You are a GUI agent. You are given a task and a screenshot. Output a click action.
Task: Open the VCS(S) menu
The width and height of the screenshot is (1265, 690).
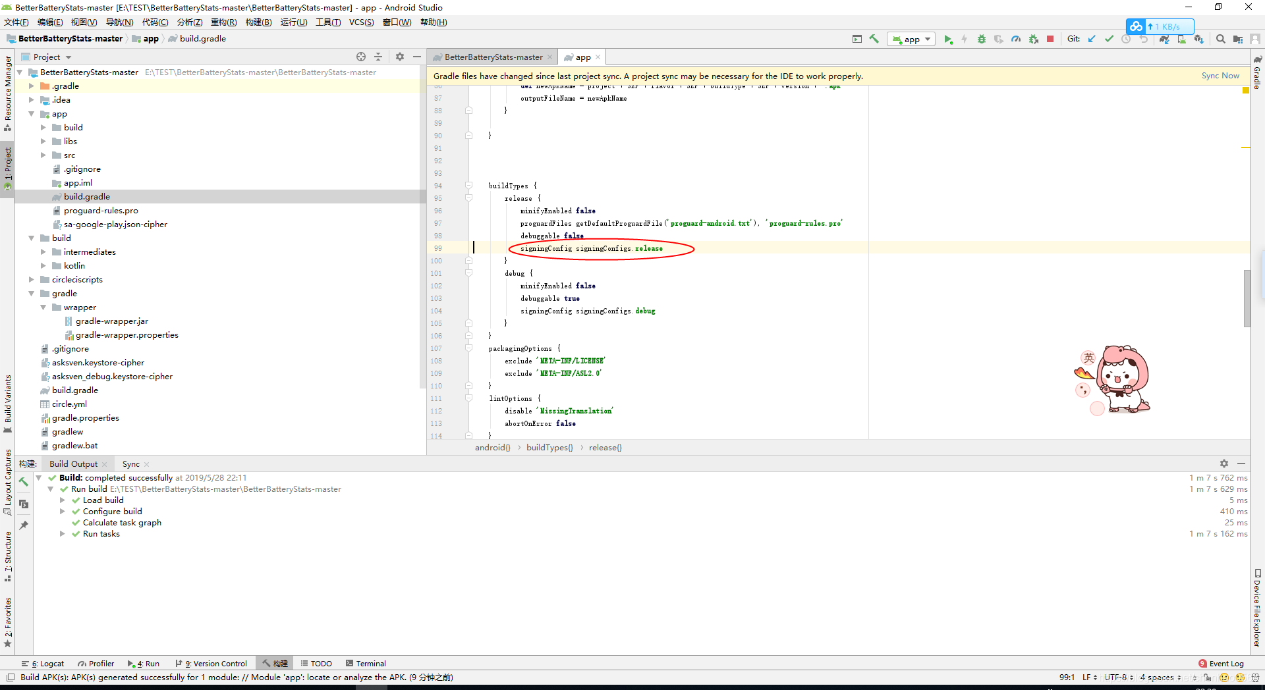(361, 22)
